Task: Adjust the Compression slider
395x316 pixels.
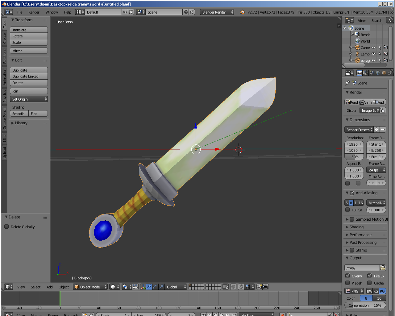Action: coord(365,305)
